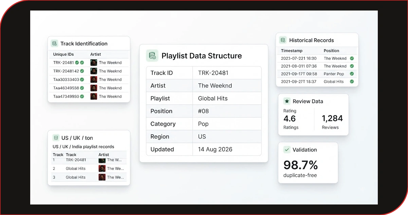Click the artist thumbnail in the Taa30333403 row

(94, 80)
